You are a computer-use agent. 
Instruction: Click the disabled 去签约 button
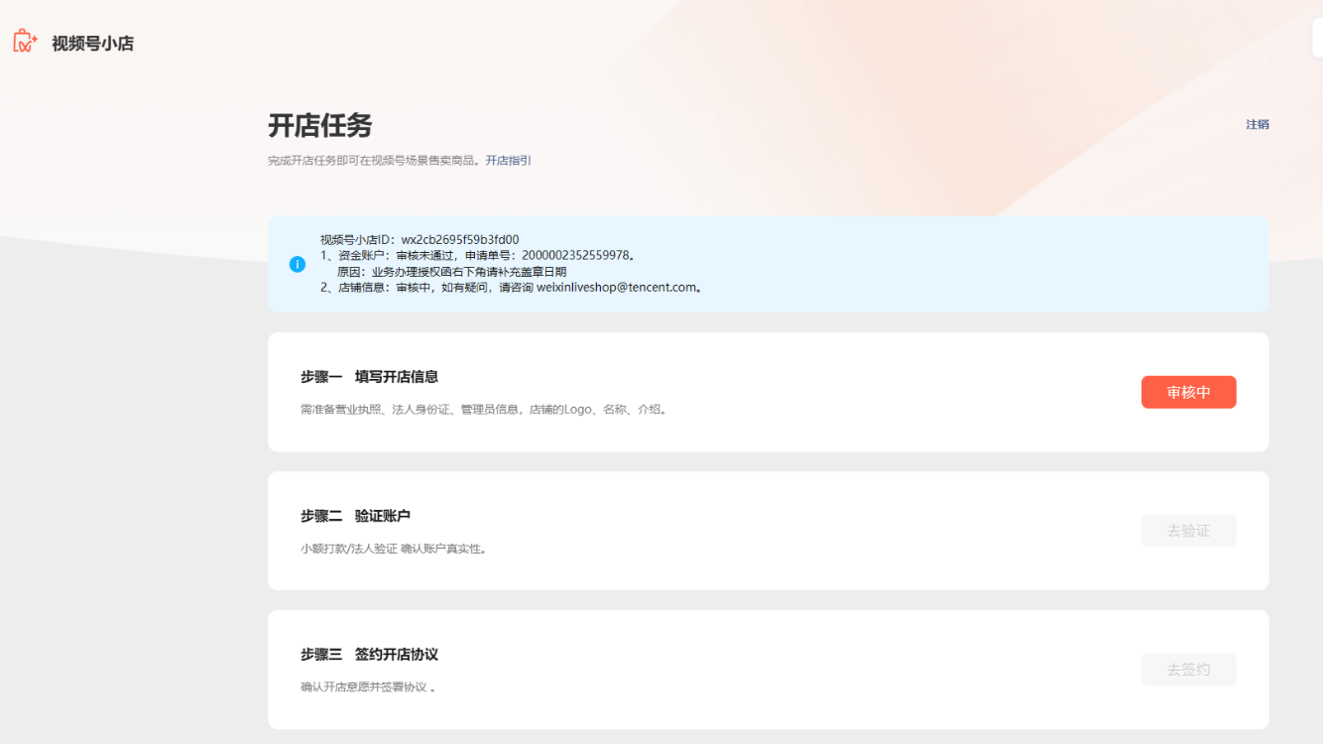point(1188,670)
